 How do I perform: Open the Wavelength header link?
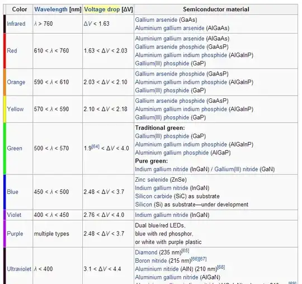tap(51, 10)
